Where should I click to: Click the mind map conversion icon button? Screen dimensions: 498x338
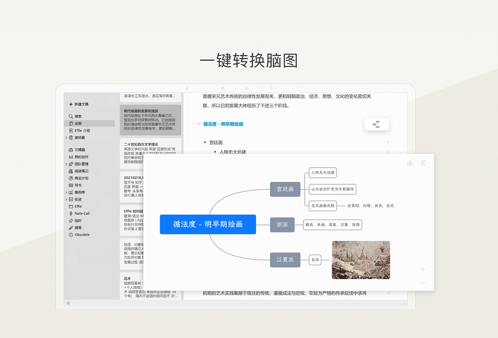pyautogui.click(x=376, y=125)
